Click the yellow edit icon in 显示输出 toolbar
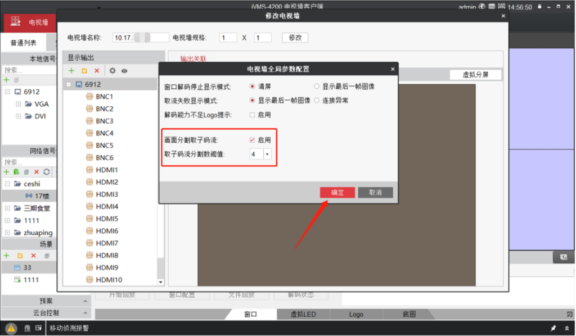This screenshot has height=336, width=576. [x=84, y=71]
